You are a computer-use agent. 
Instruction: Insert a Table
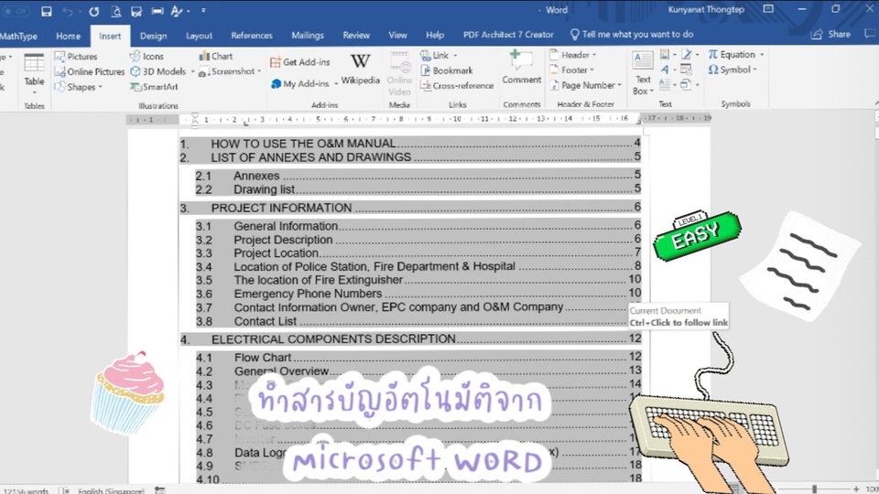[34, 74]
